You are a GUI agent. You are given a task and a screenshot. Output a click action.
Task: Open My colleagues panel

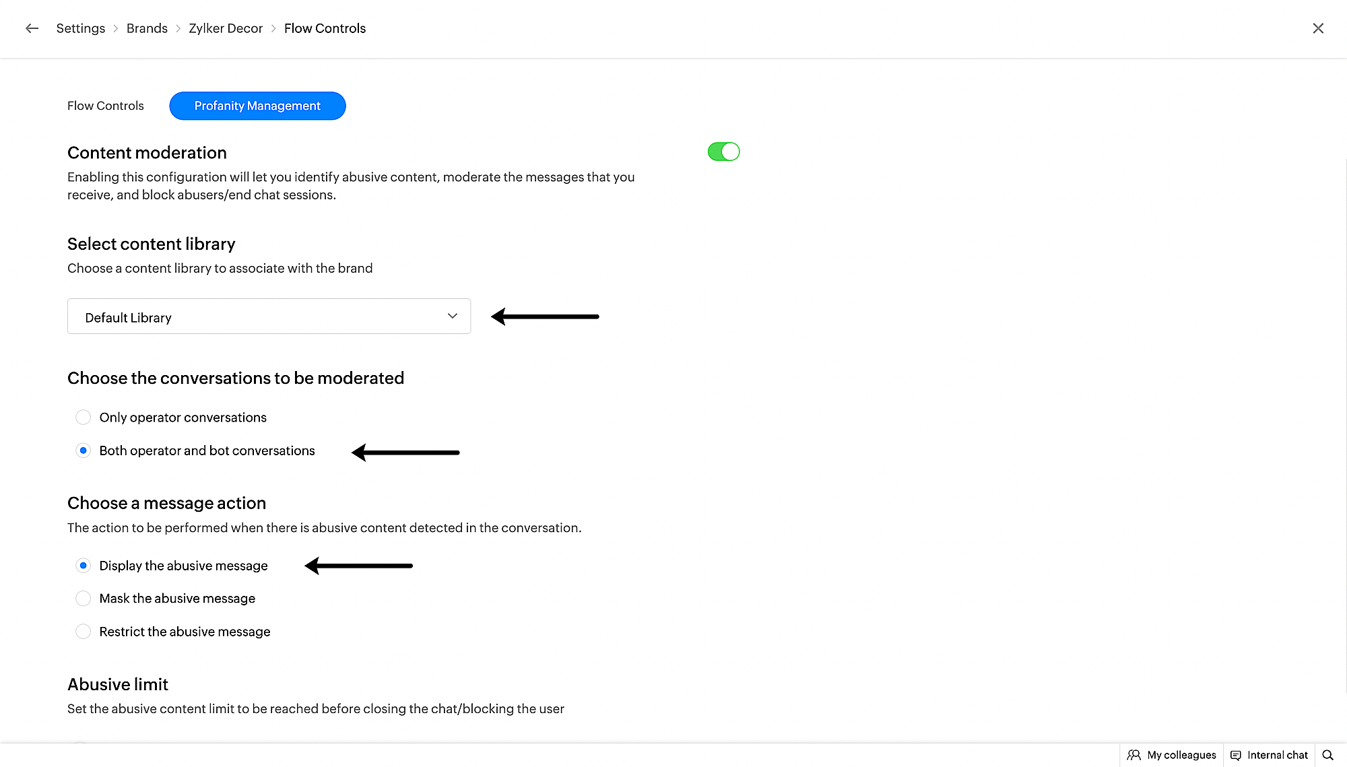pyautogui.click(x=1181, y=755)
